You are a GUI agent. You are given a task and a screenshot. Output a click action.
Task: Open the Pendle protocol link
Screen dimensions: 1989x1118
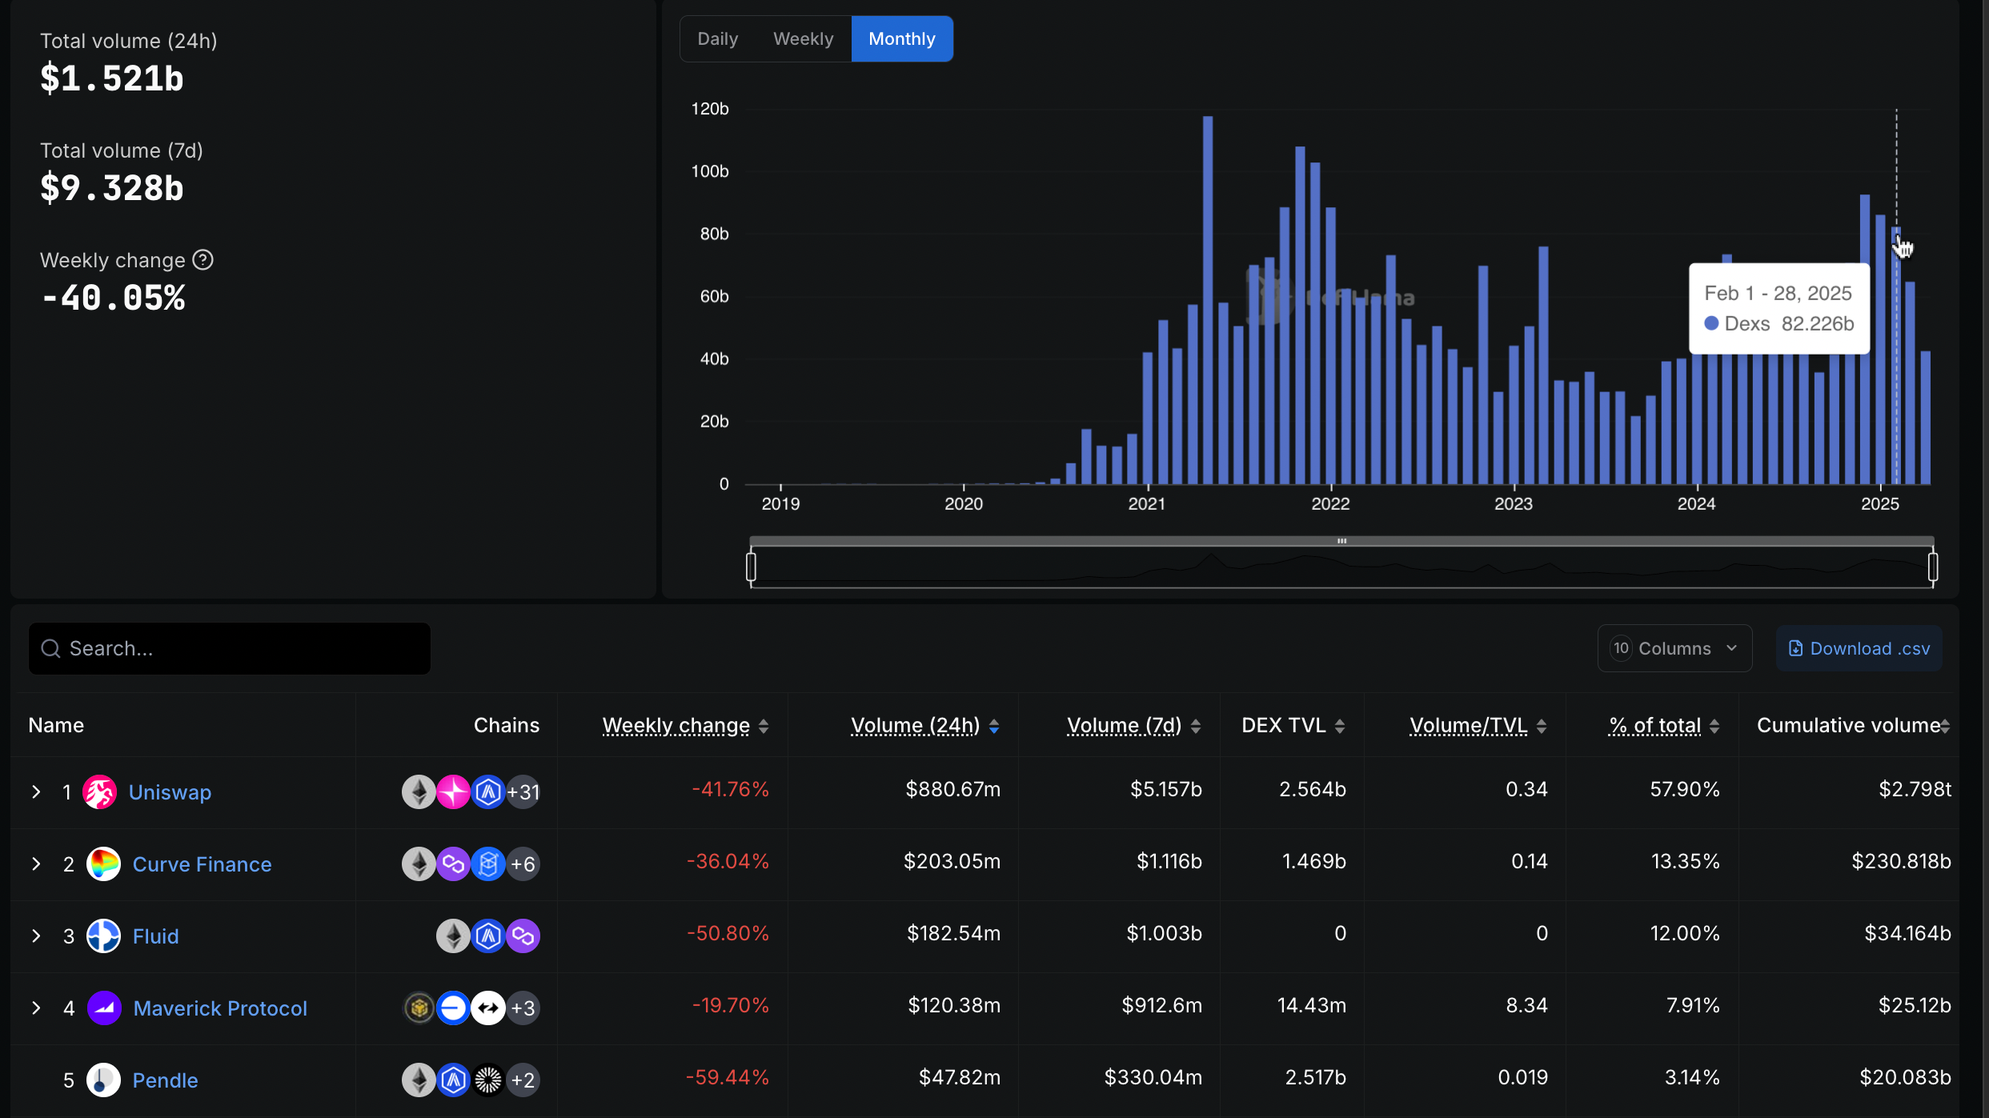165,1080
